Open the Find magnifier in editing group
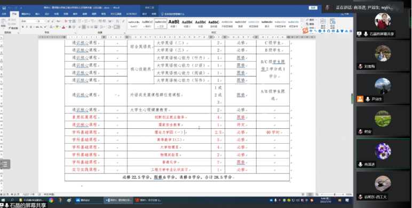 [311, 20]
